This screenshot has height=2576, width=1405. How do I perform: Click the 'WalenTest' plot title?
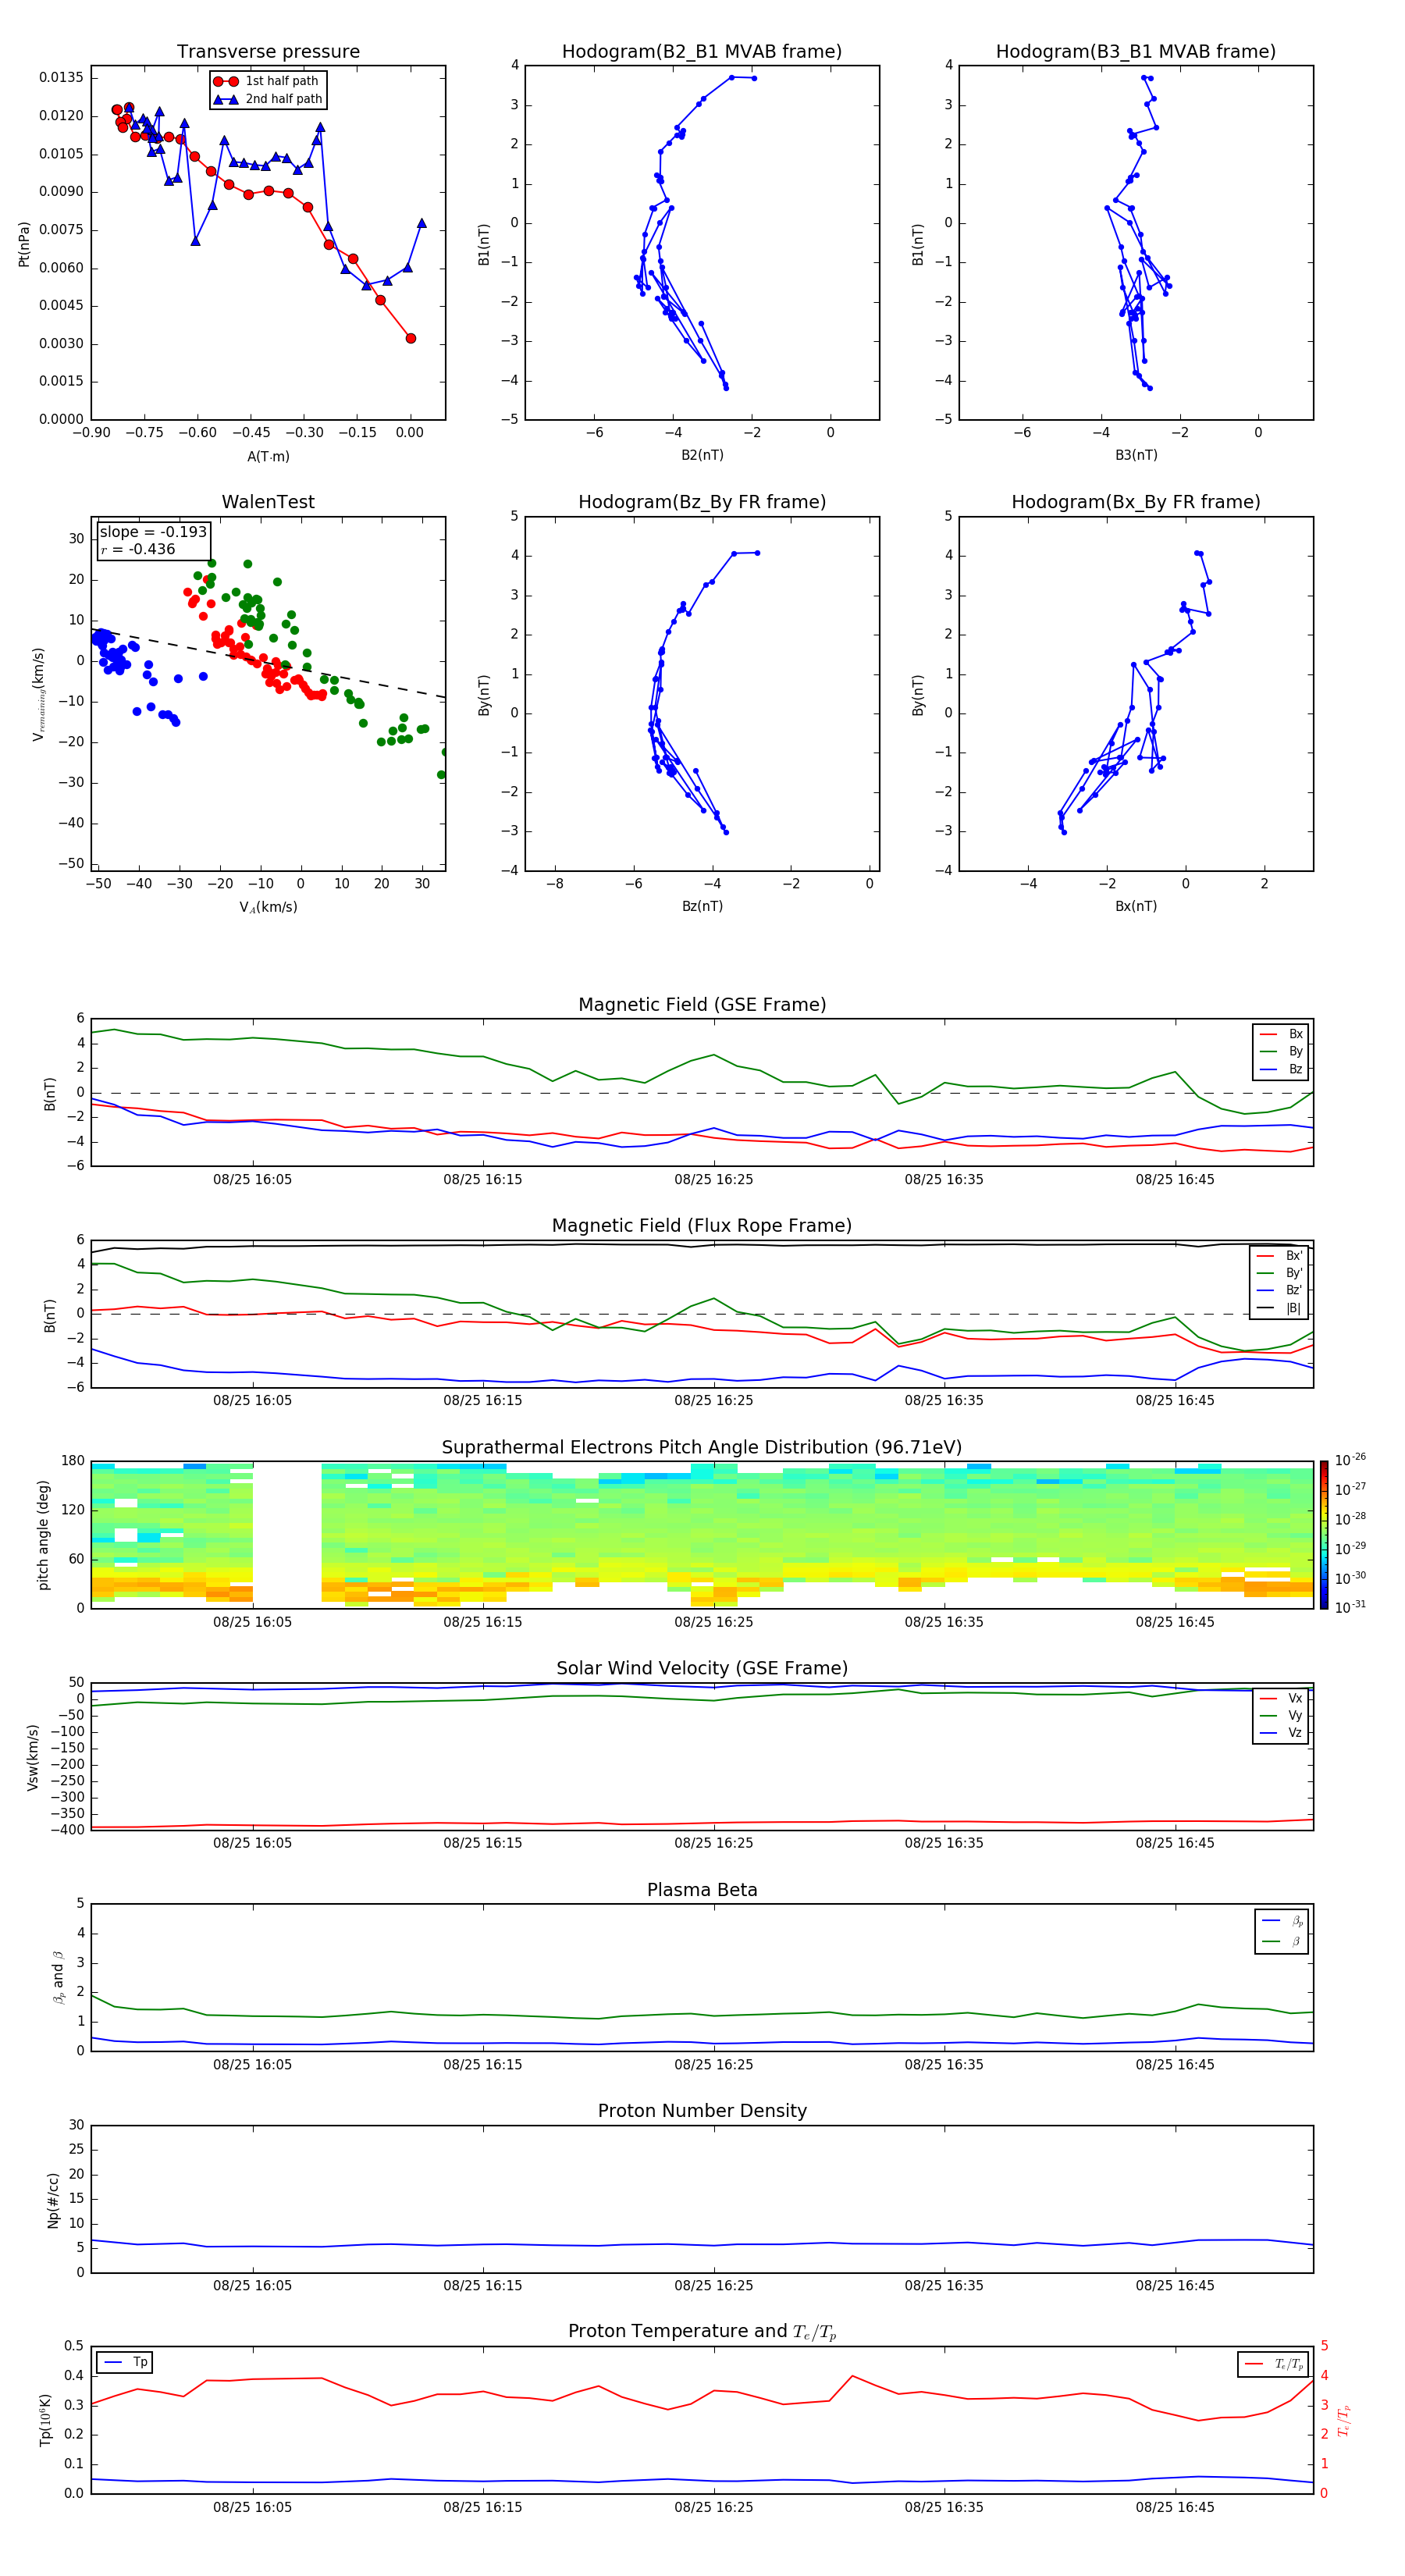pos(268,502)
